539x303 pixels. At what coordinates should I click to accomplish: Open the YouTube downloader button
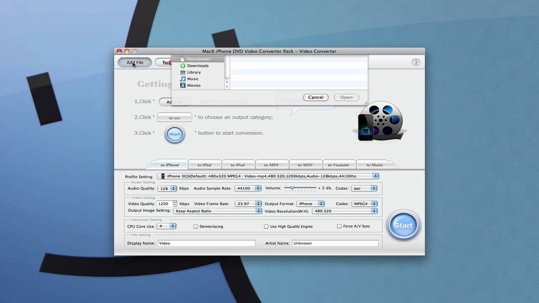point(163,62)
